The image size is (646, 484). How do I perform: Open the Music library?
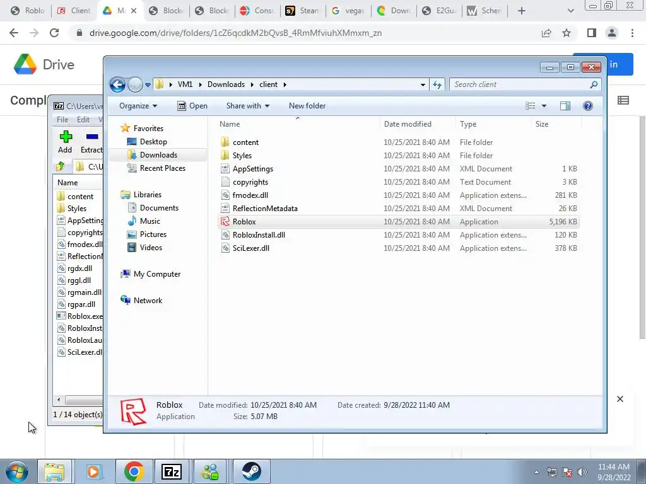(x=150, y=221)
